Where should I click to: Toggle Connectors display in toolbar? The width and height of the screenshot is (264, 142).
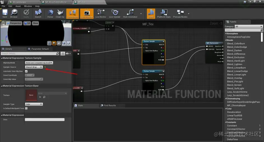72,13
